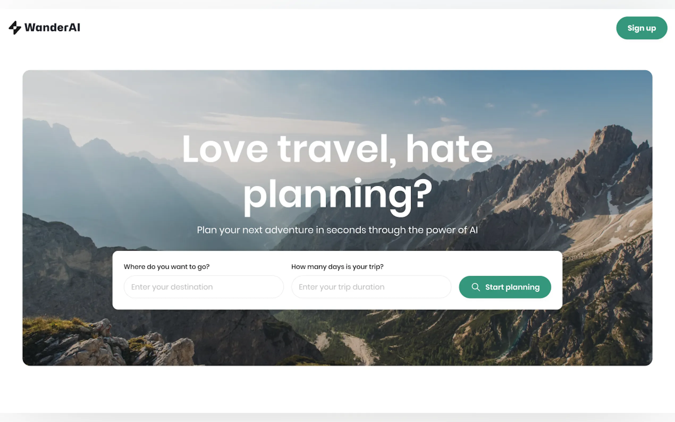
Task: Click the Start planning button label
Action: (512, 287)
